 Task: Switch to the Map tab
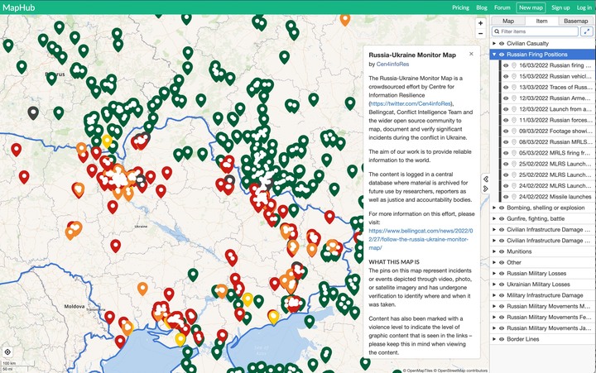pos(508,21)
